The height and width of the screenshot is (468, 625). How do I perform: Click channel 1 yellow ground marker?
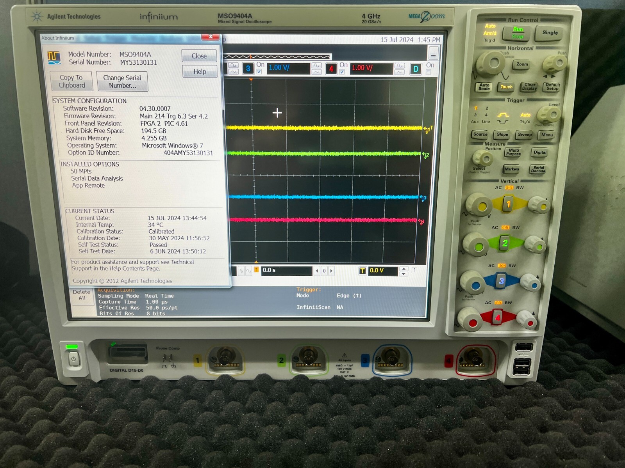(x=427, y=129)
